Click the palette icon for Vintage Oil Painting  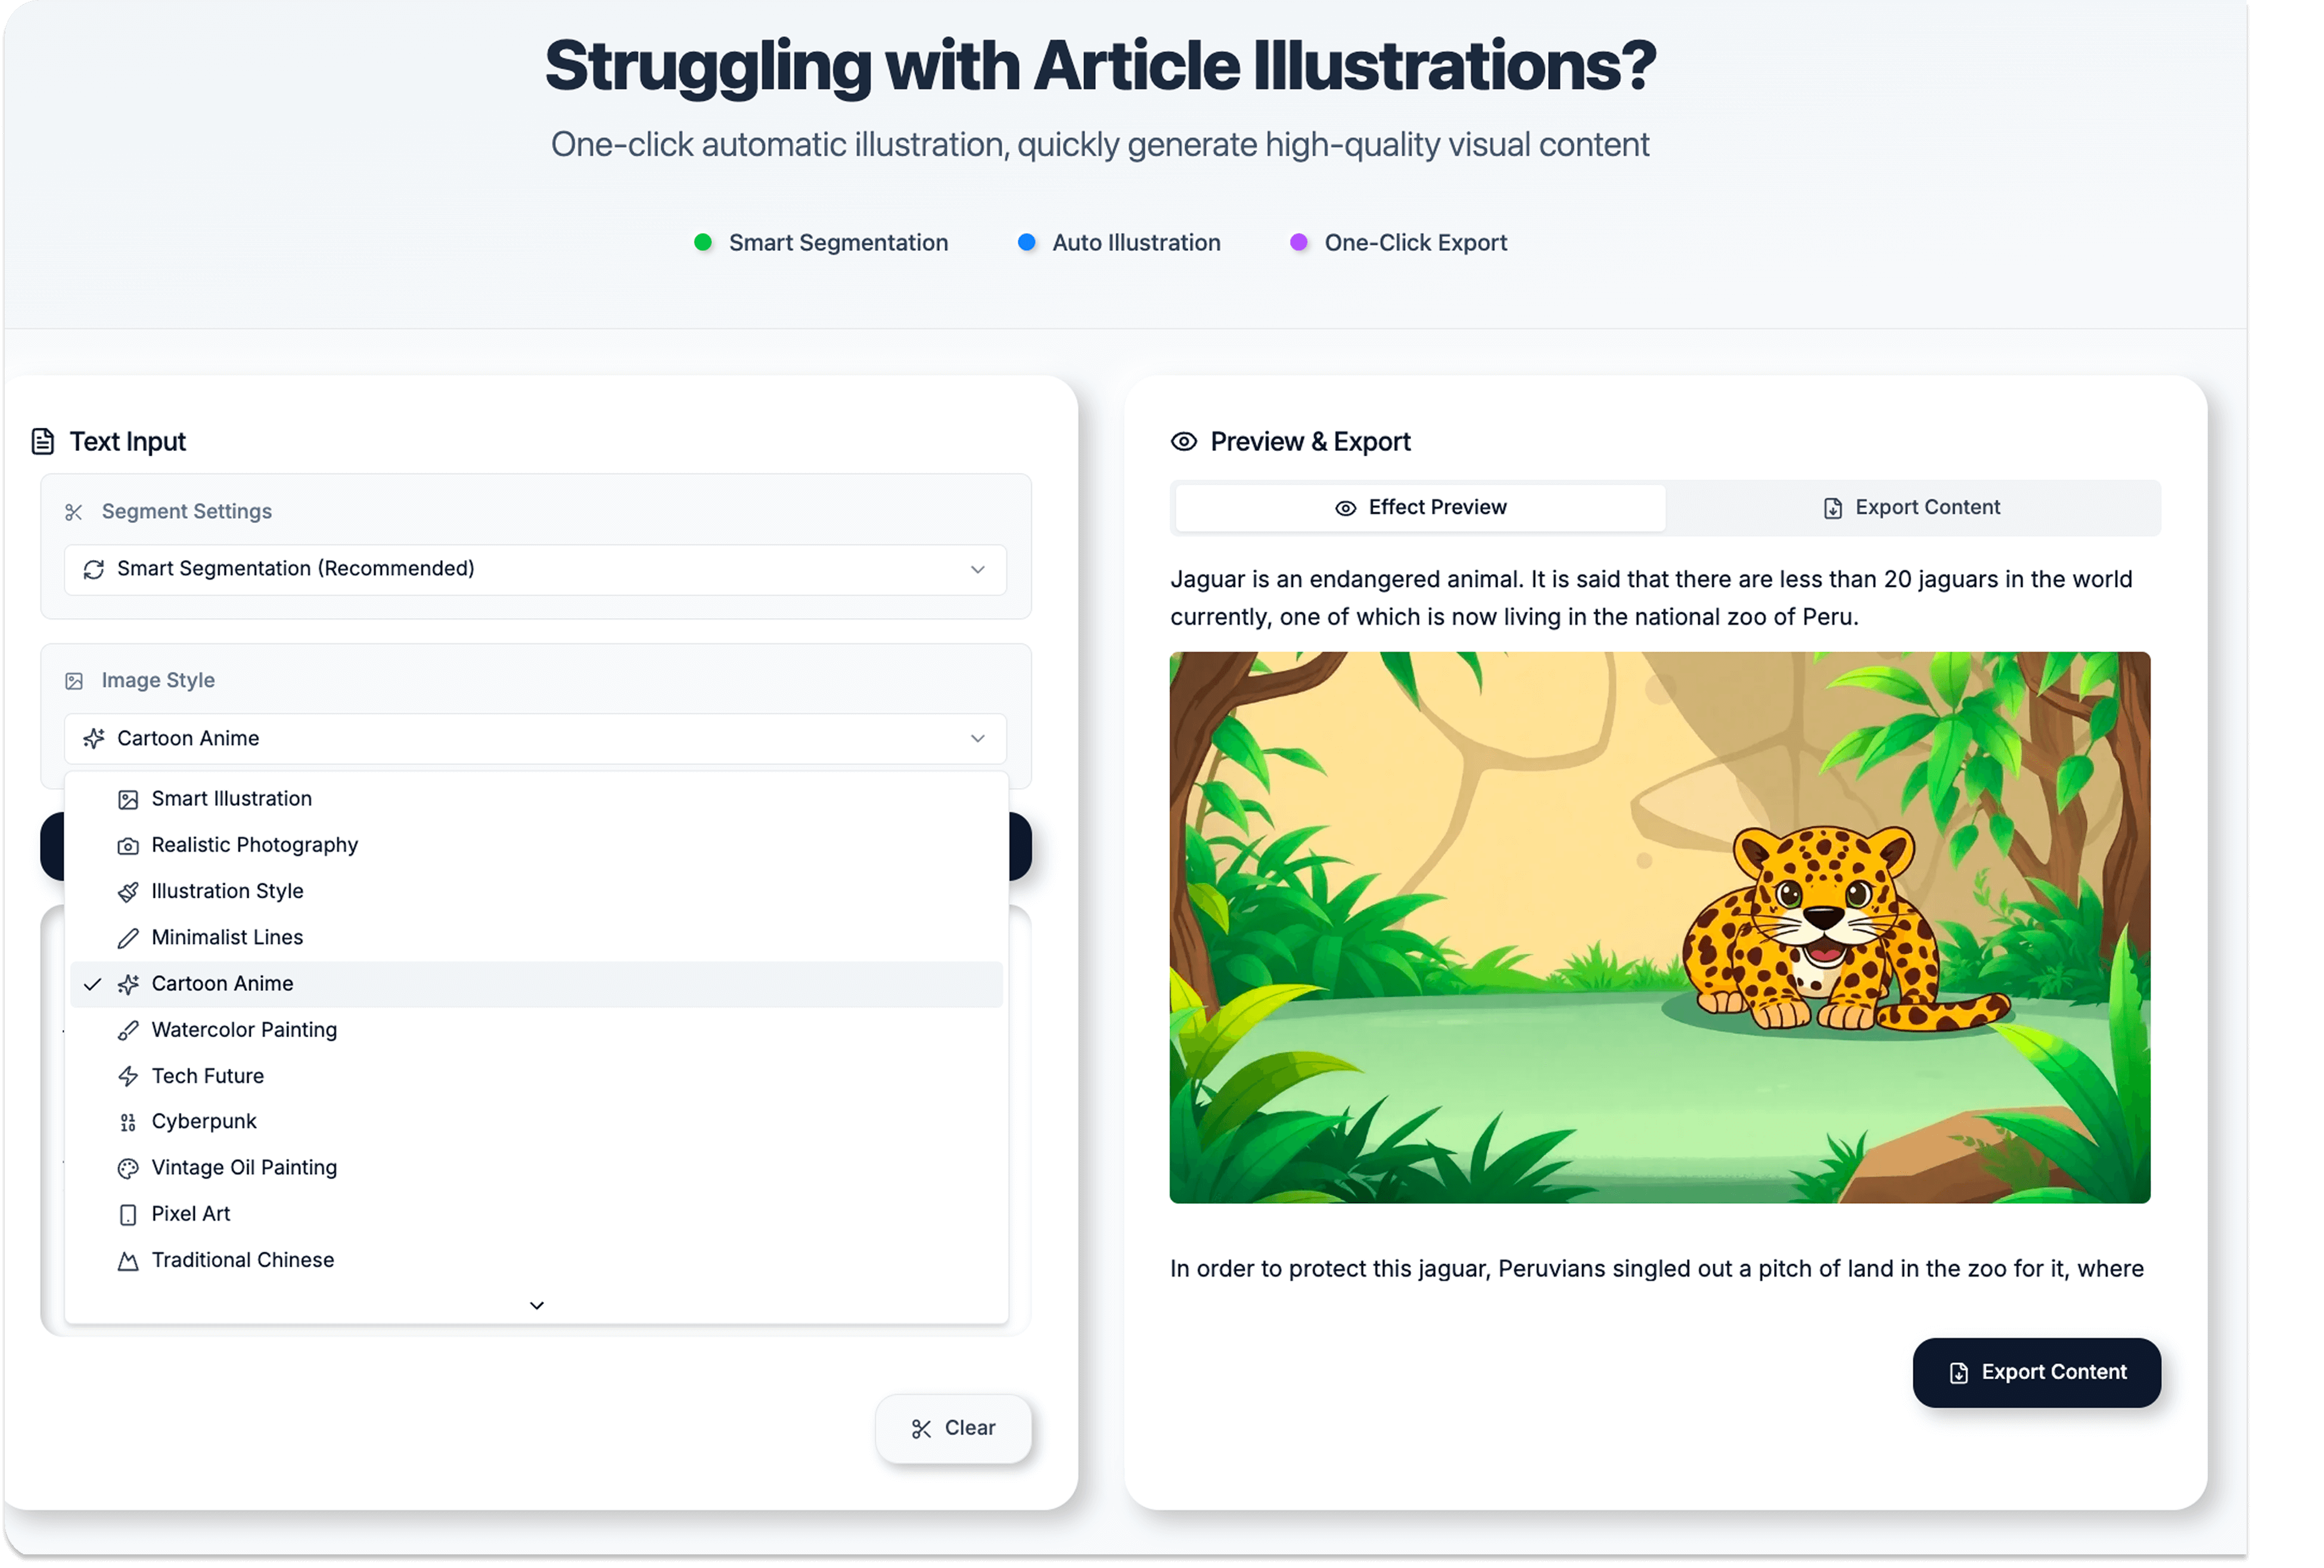click(x=128, y=1168)
